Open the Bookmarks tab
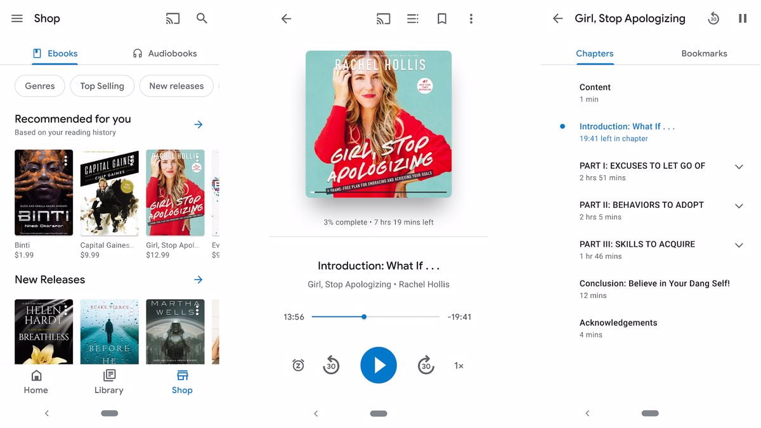The image size is (761, 428). coord(704,53)
